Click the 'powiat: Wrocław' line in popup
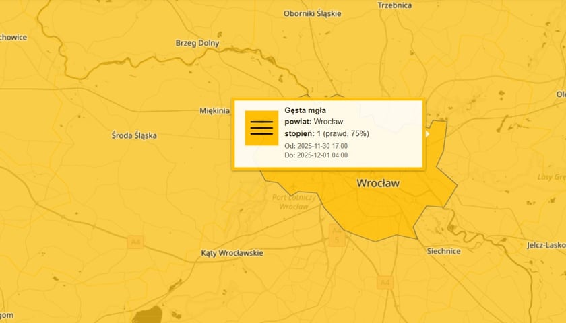The width and height of the screenshot is (566, 323). point(313,122)
